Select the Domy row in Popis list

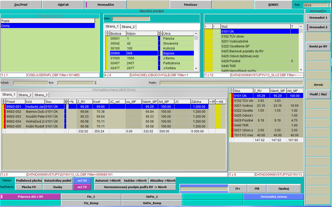click(48, 26)
